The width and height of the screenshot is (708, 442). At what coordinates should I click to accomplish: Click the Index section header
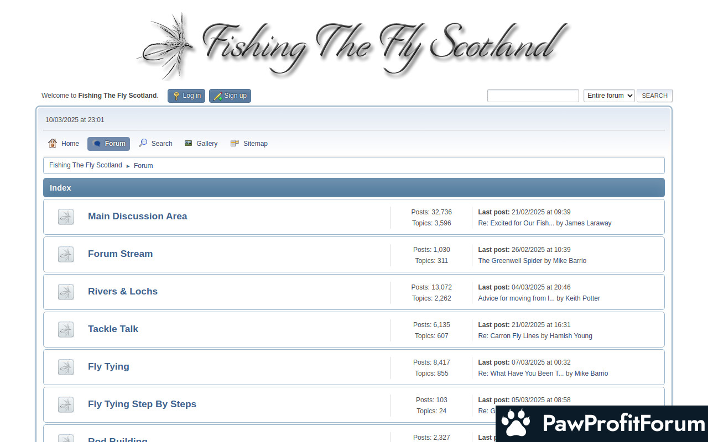pyautogui.click(x=354, y=188)
